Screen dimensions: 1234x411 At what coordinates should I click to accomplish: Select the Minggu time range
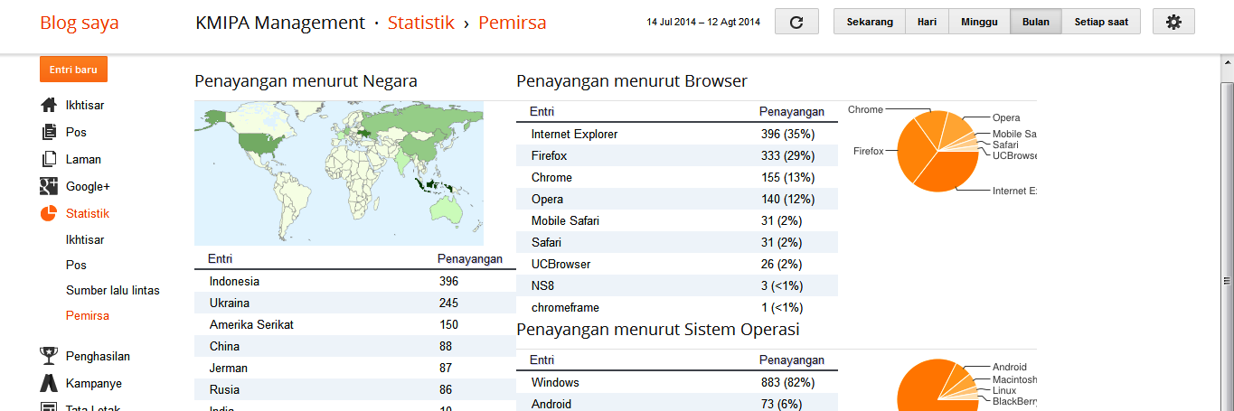point(979,22)
